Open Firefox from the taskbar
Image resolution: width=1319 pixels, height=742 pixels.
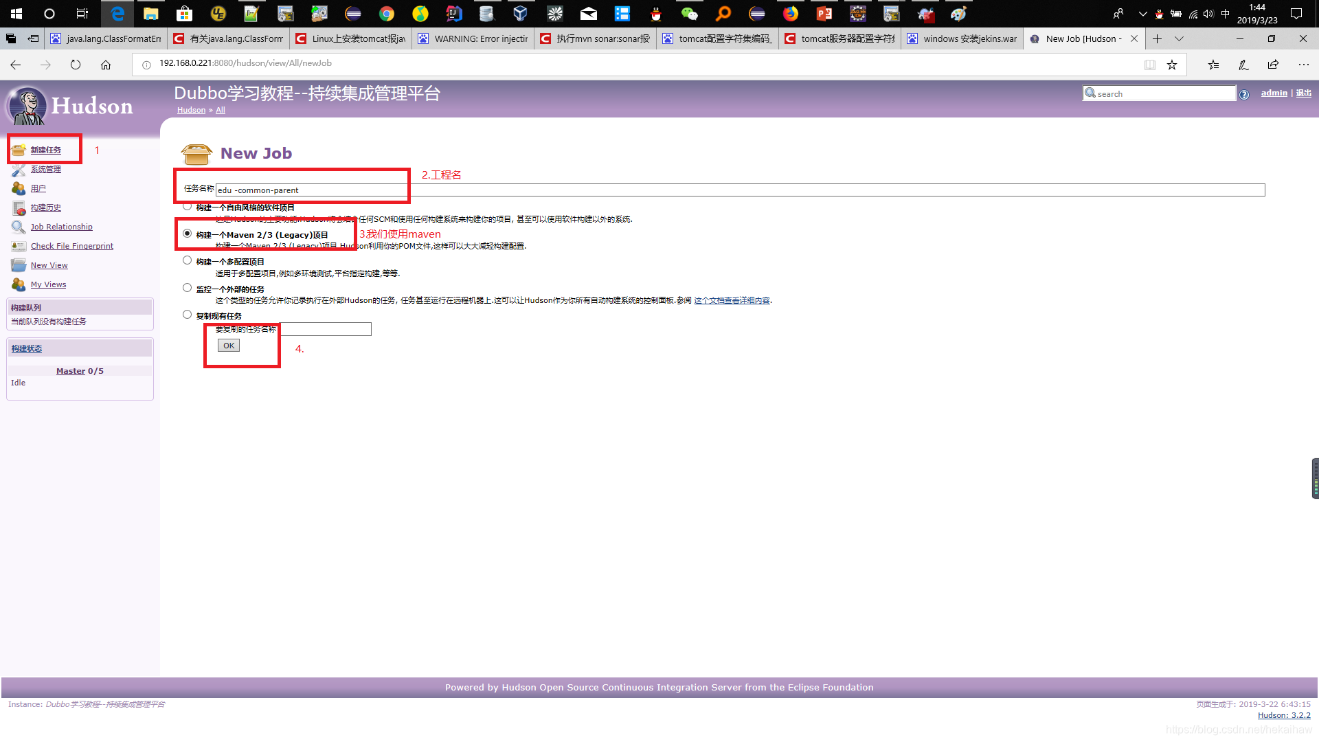click(791, 13)
